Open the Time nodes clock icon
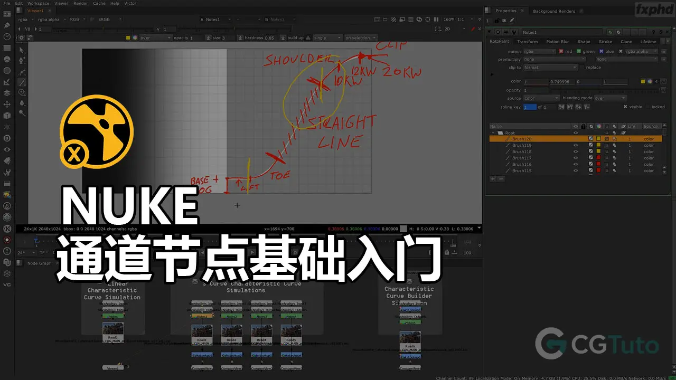This screenshot has height=380, width=676. [7, 36]
